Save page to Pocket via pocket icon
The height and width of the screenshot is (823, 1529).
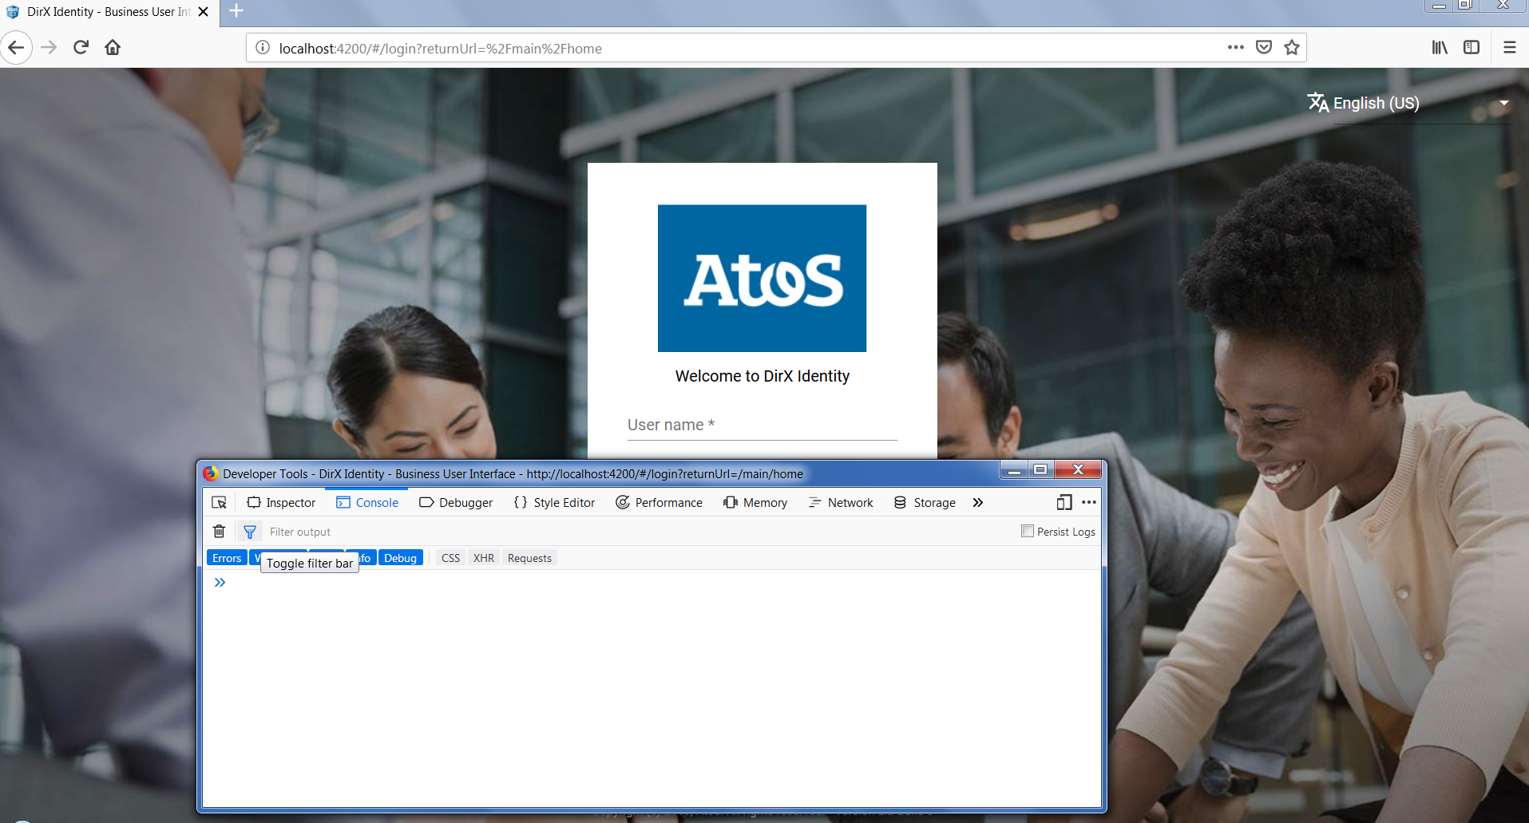pos(1264,47)
